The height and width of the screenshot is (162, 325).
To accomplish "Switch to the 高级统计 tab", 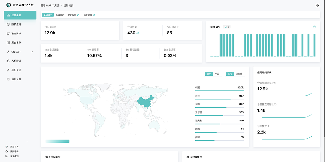I will (x=60, y=15).
